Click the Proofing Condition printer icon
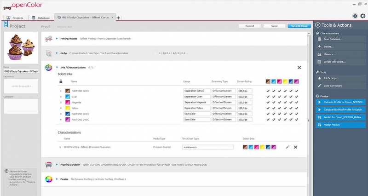Screen dimensions: 368x196 pos(49,165)
